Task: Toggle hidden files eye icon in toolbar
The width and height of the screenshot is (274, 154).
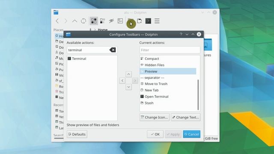Action: [111, 21]
